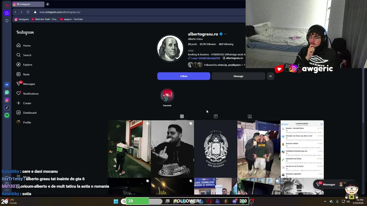Open Notifications heart icon
The height and width of the screenshot is (206, 367).
[x=19, y=93]
